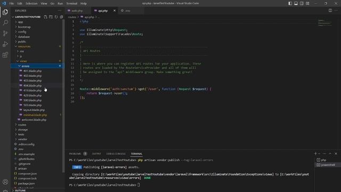Open the Extensions view
This screenshot has height=192, width=341.
[x=5, y=54]
